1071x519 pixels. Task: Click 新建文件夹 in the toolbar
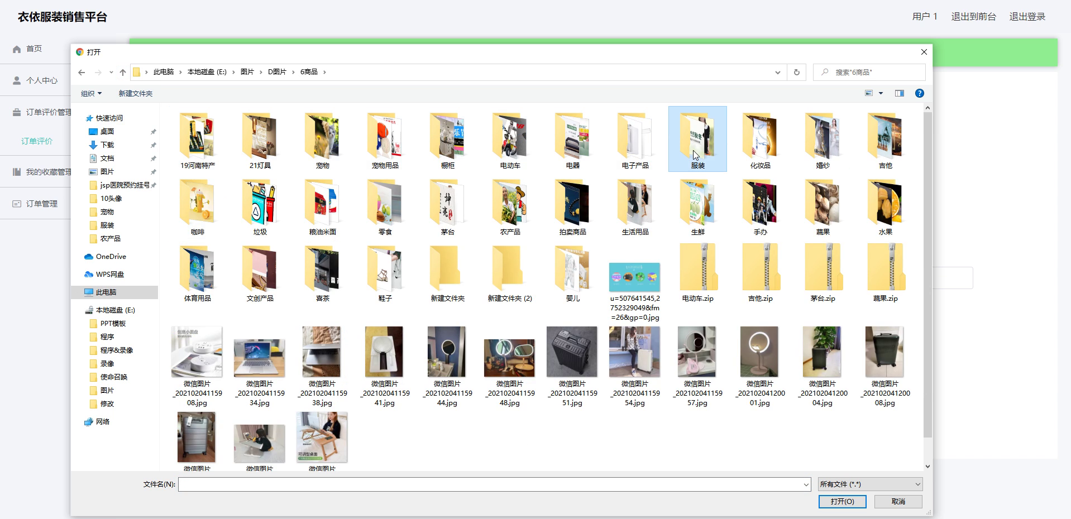(136, 93)
